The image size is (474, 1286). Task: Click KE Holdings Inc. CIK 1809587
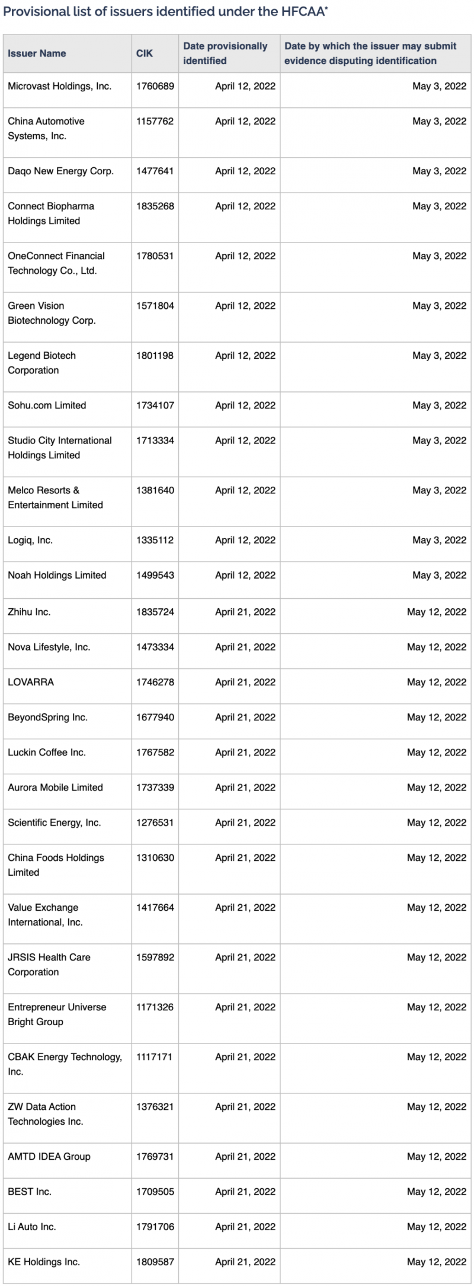click(155, 1262)
